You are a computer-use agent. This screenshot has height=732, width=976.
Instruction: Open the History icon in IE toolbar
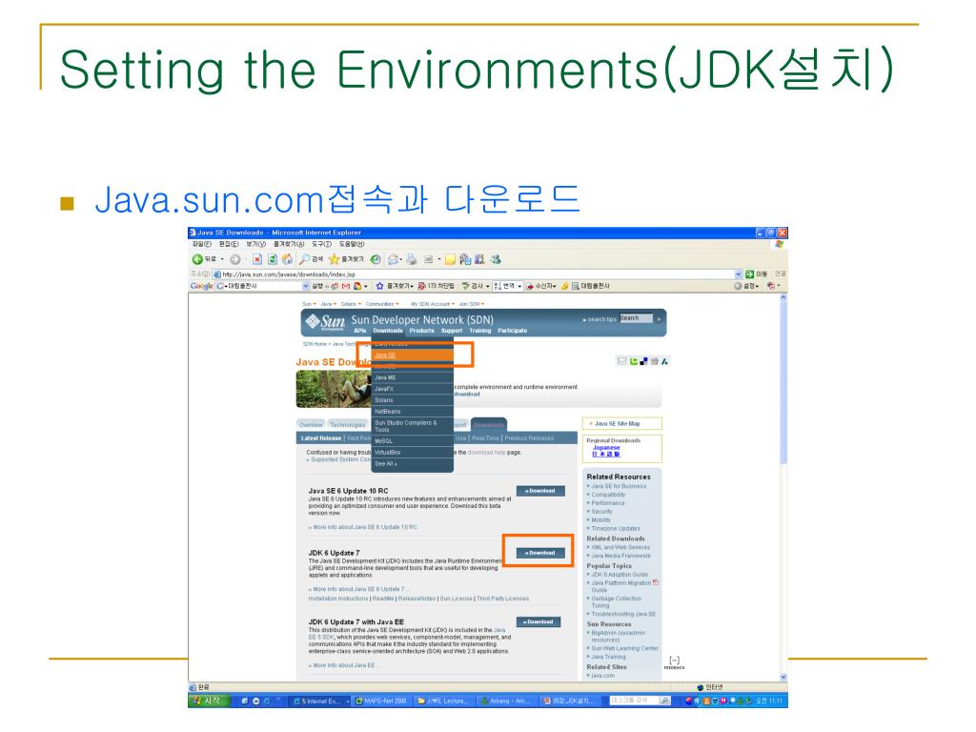click(x=376, y=259)
